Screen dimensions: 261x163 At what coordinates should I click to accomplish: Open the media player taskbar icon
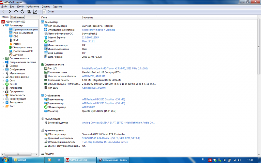50,160
